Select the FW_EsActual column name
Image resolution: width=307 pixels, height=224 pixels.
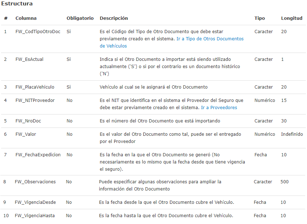click(30, 59)
